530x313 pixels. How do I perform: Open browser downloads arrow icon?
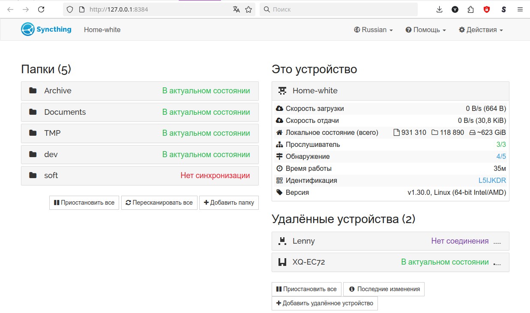tap(439, 9)
